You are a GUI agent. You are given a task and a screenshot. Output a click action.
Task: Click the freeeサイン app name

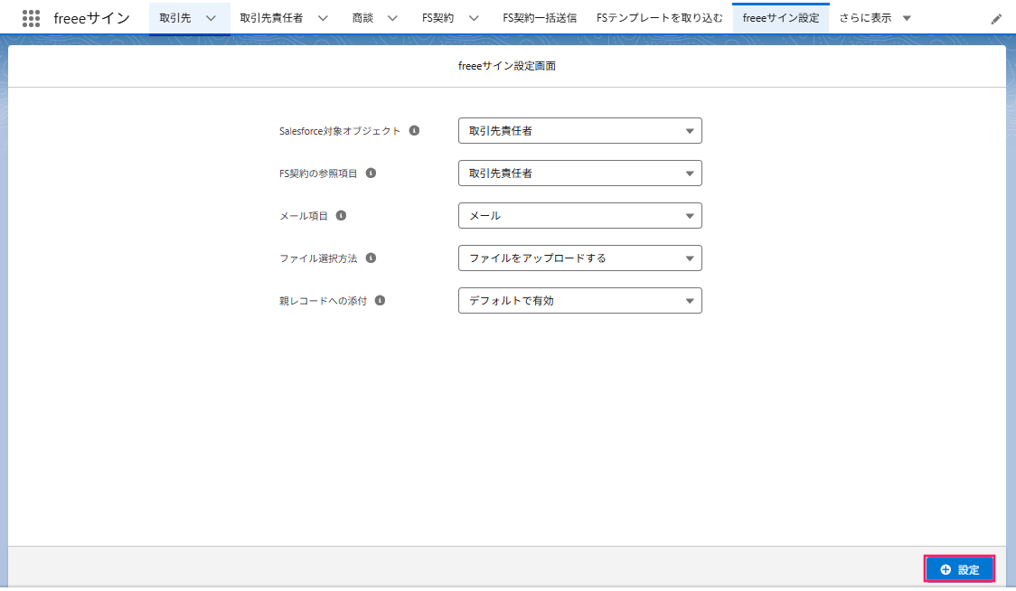(92, 18)
